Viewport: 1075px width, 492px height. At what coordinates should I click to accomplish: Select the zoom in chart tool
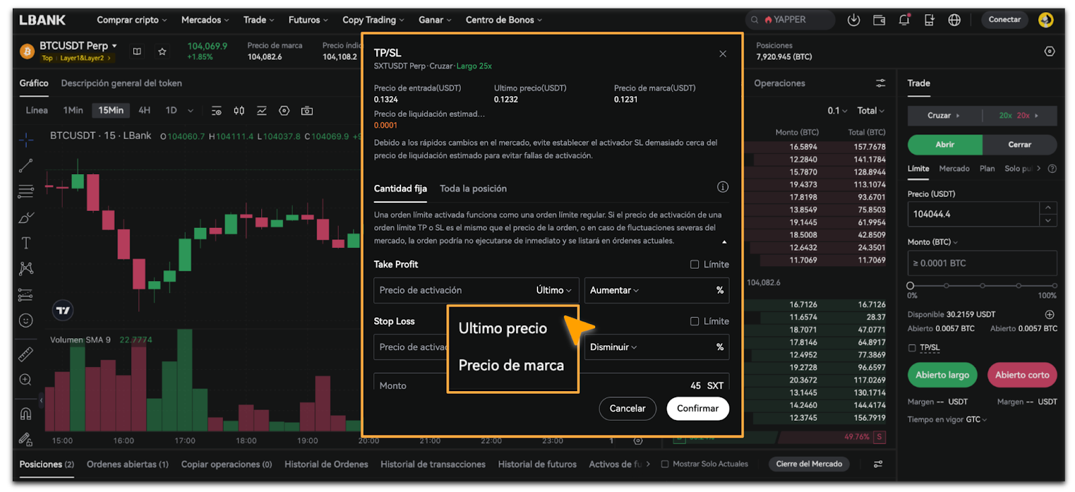(x=26, y=380)
